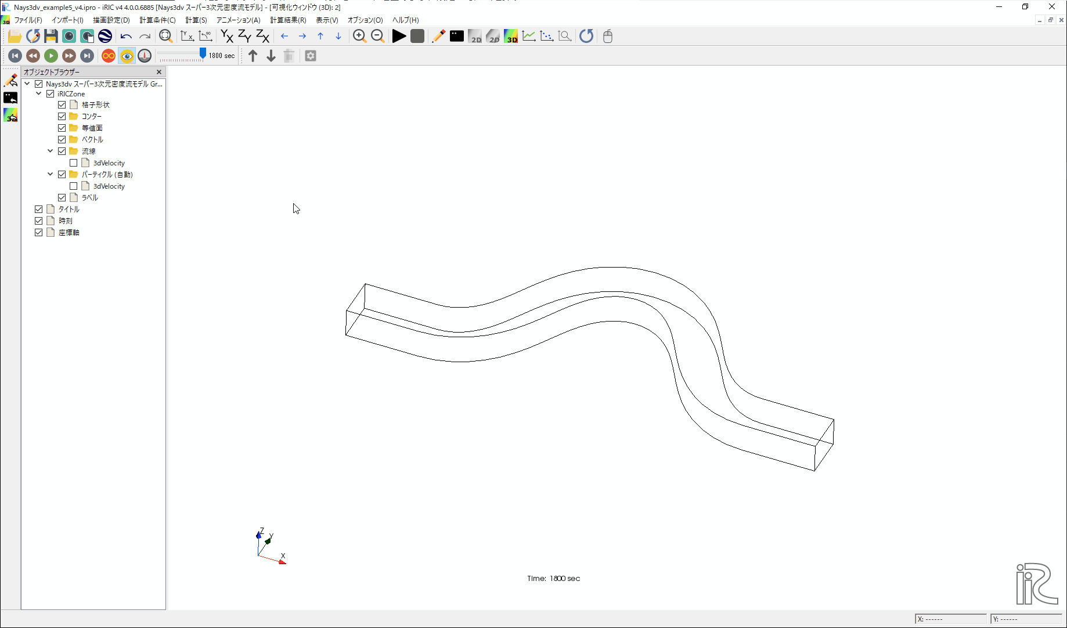Toggle the infinity loop playback button

(x=109, y=56)
